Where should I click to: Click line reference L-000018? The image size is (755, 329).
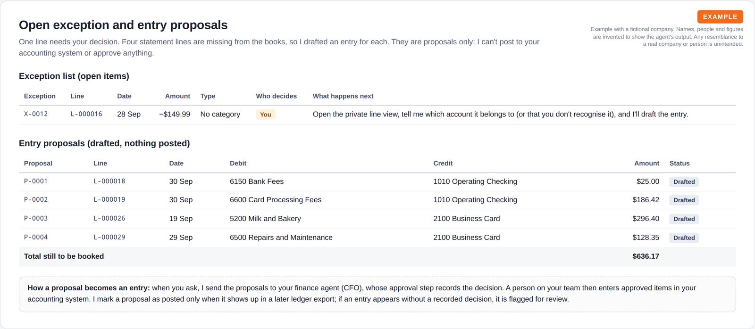point(109,181)
